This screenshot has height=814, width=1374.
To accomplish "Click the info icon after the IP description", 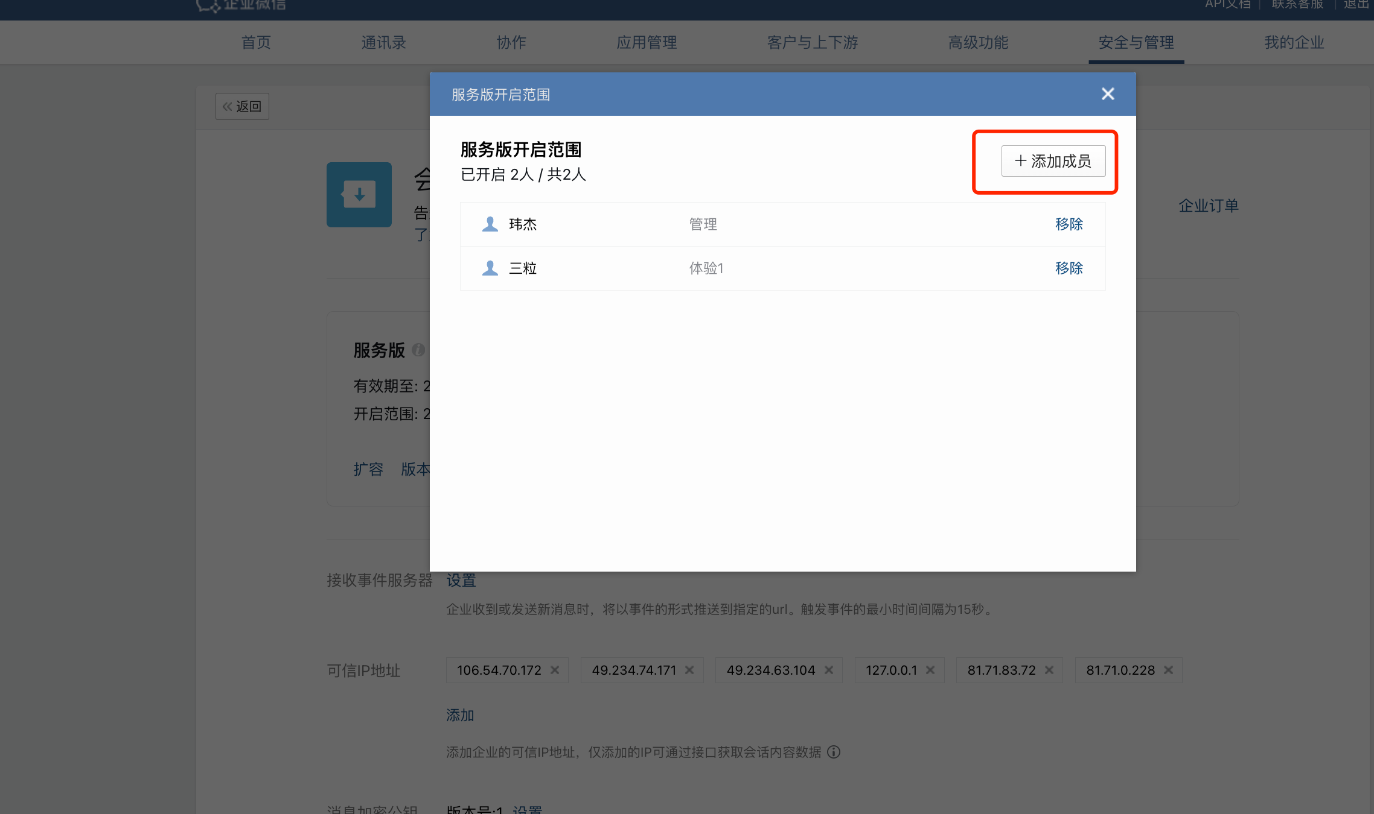I will (x=834, y=752).
